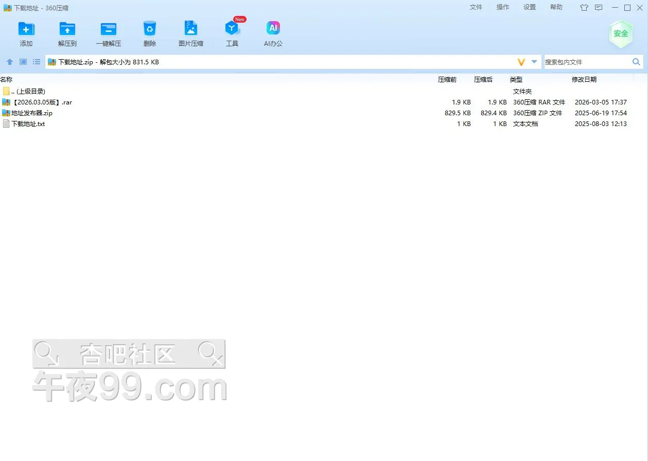648x461 pixels.
Task: Click the 一键解压 one-click extract icon
Action: click(x=109, y=29)
